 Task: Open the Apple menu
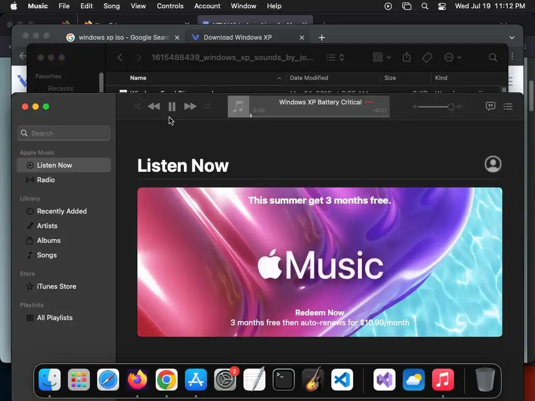pos(14,6)
